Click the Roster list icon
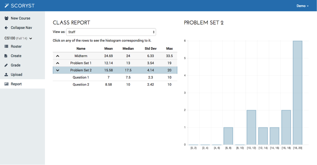317x165 pixels. pos(6,47)
